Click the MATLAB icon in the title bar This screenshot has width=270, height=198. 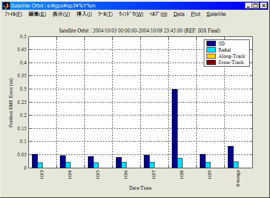pyautogui.click(x=6, y=6)
